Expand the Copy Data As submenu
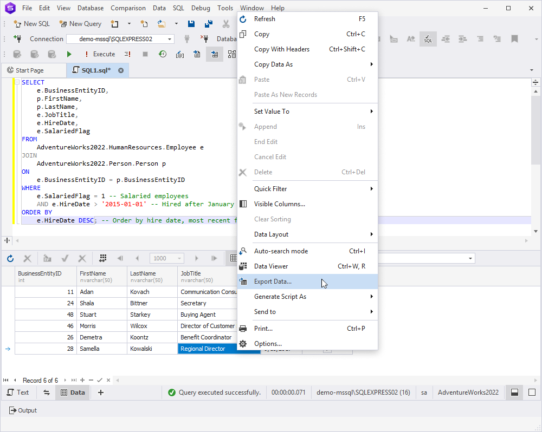This screenshot has height=432, width=542. tap(308, 64)
